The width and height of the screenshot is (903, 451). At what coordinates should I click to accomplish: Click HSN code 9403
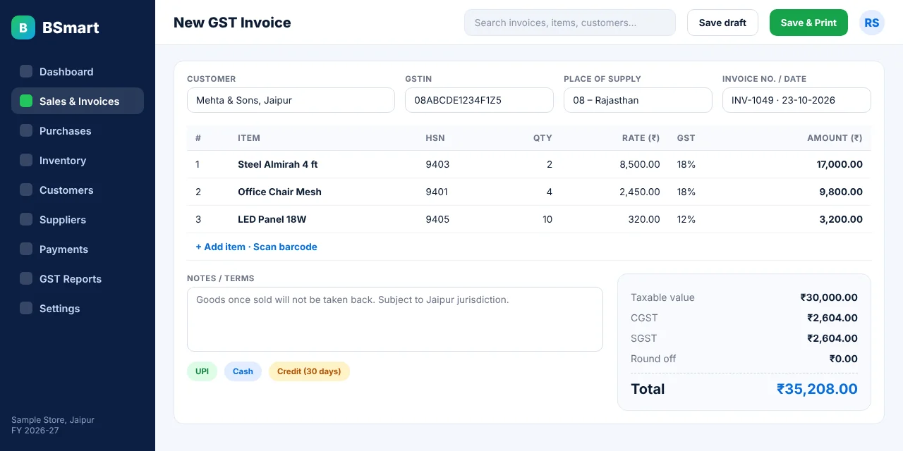tap(437, 164)
